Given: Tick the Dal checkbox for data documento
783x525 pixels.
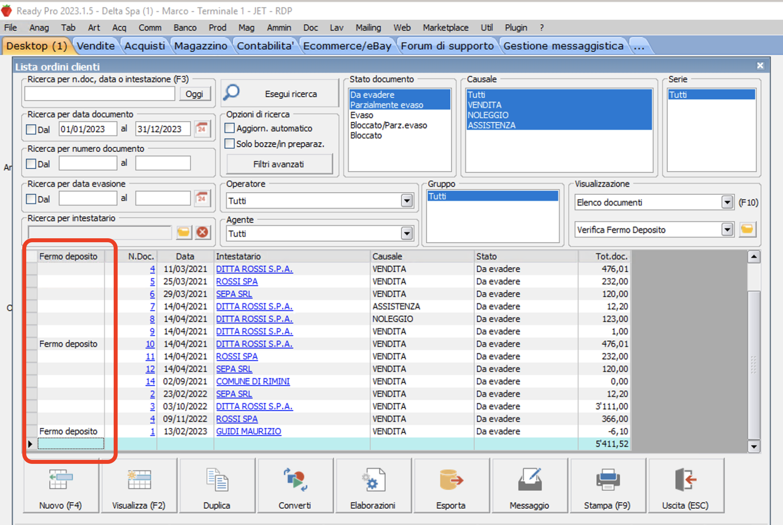Looking at the screenshot, I should [x=31, y=129].
